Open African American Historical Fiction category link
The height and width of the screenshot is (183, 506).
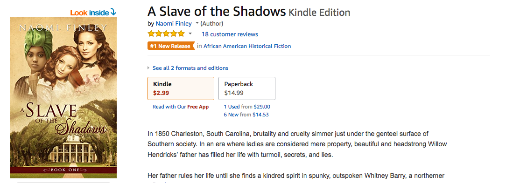coord(247,46)
